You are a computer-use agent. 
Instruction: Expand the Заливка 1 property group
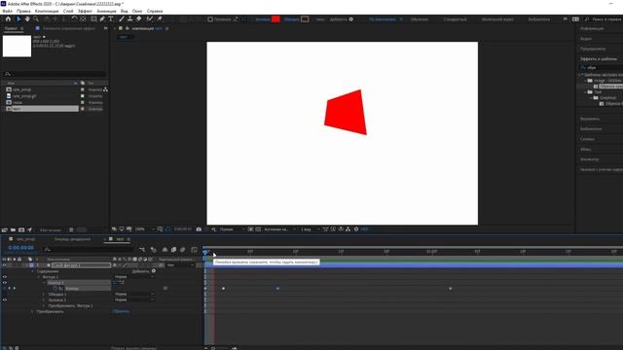(x=44, y=300)
